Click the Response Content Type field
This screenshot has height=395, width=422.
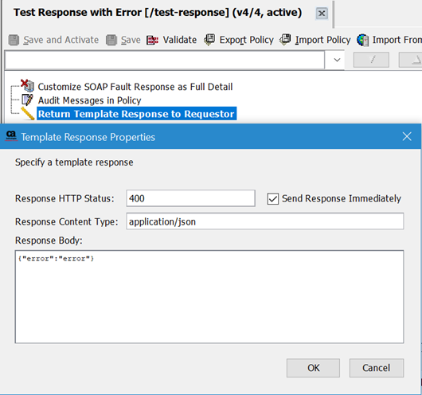coord(265,221)
